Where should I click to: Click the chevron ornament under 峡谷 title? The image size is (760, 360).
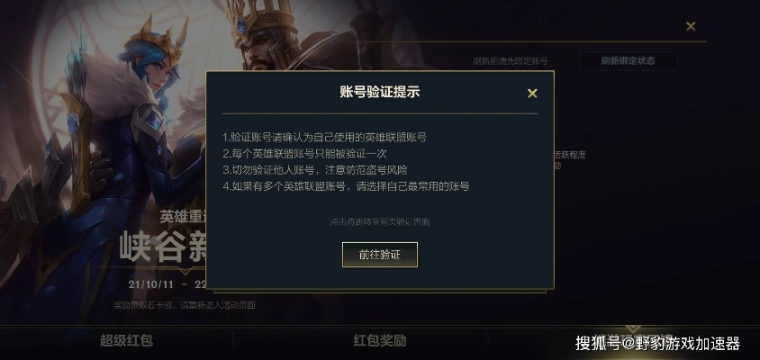click(x=185, y=270)
